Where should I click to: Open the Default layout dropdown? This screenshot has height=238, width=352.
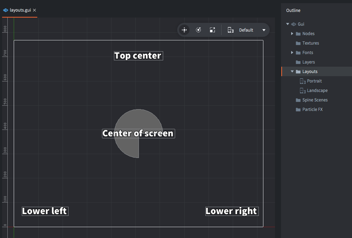click(x=264, y=30)
